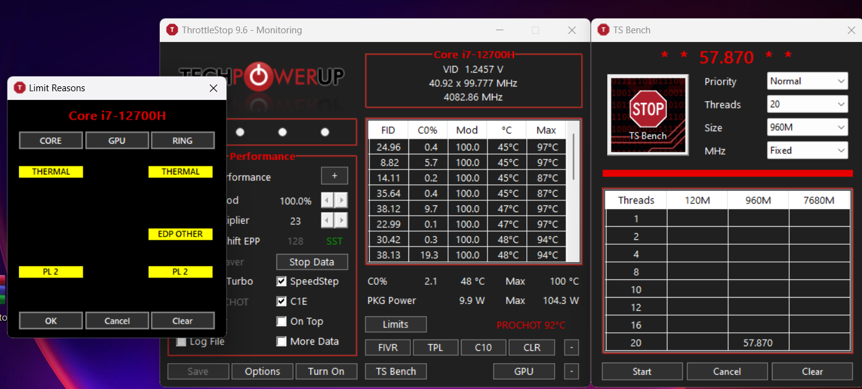862x389 pixels.
Task: Increase the Clock Mod value
Action: [x=341, y=200]
